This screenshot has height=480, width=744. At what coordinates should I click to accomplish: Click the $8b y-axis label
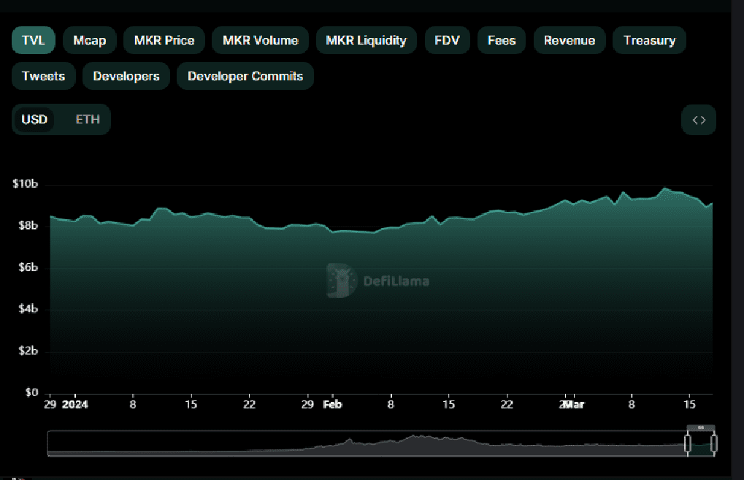(x=28, y=226)
